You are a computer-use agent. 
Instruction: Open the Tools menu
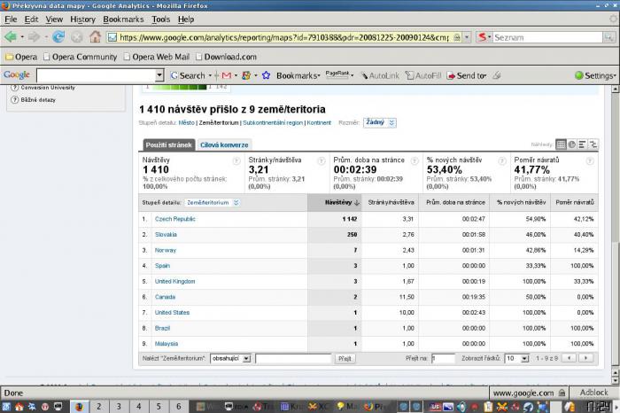161,19
